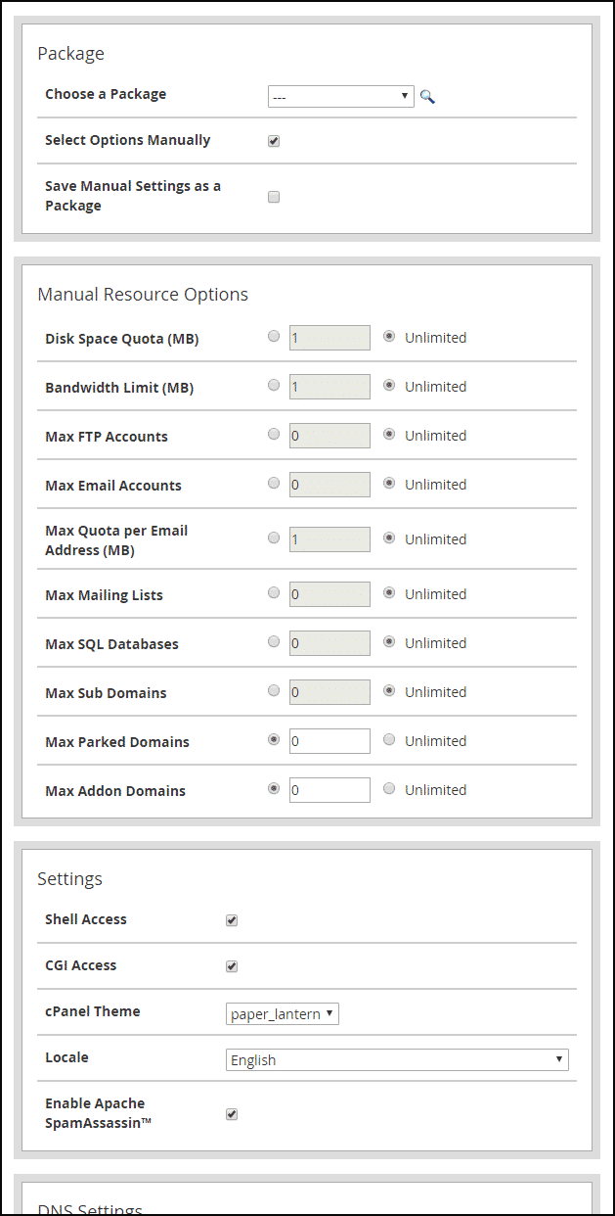Select custom Bandwidth Limit radio button
The height and width of the screenshot is (1216, 615).
pos(274,386)
